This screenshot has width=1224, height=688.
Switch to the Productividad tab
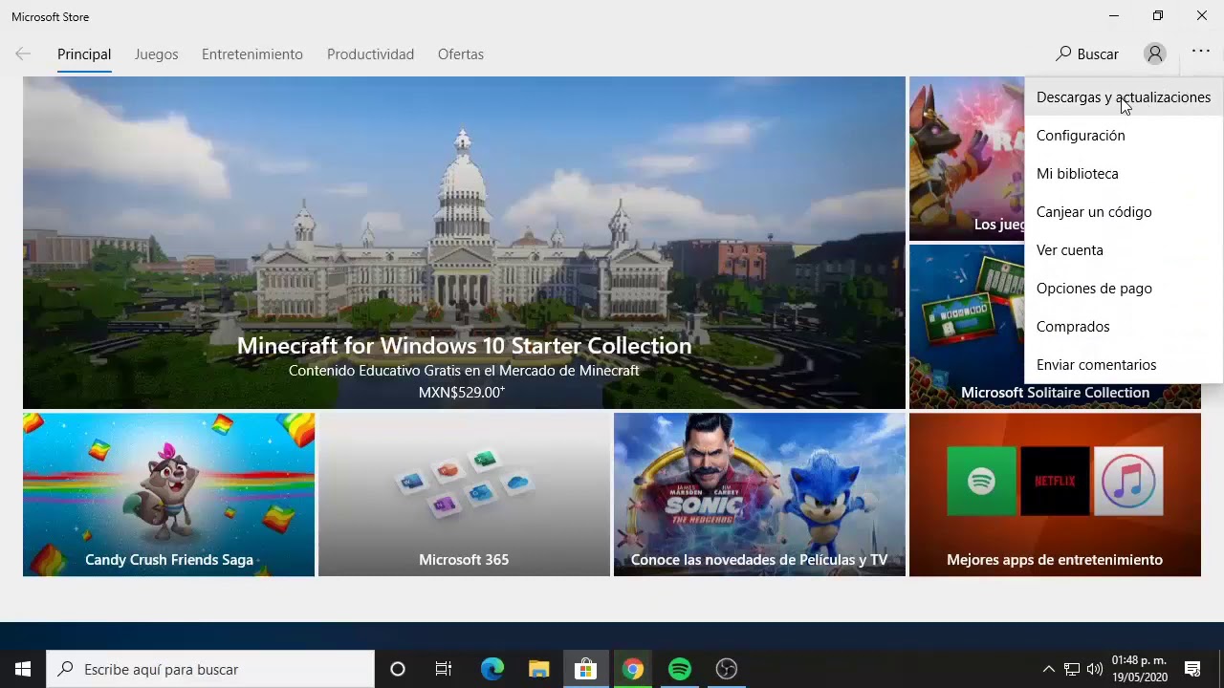pos(370,54)
